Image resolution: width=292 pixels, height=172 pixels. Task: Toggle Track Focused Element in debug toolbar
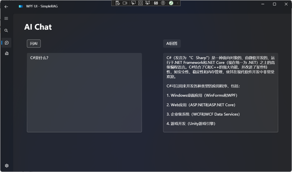148,3
